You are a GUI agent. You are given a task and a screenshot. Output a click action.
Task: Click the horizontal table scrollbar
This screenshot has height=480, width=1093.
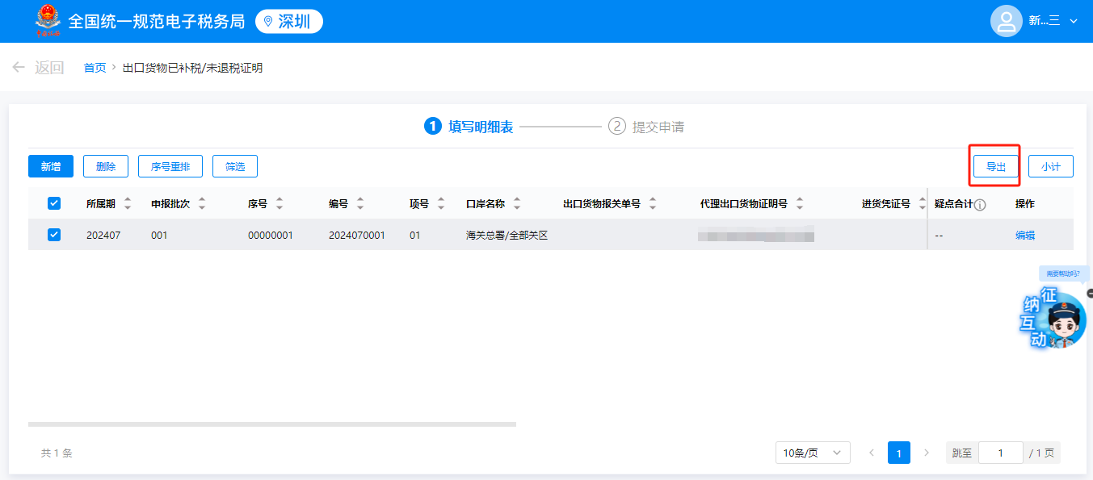[271, 424]
